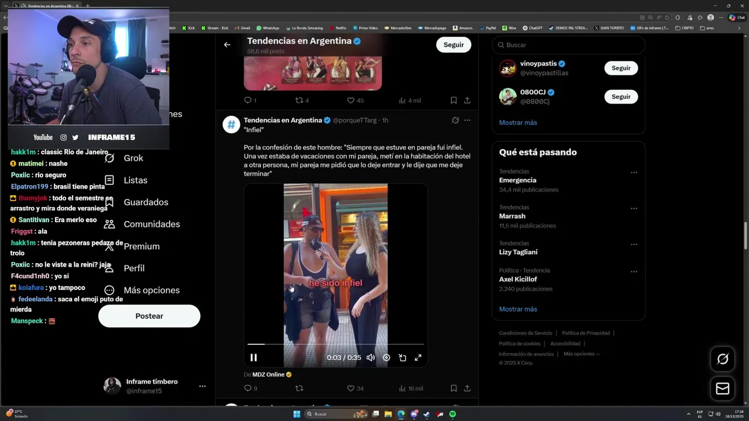Image resolution: width=749 pixels, height=421 pixels.
Task: Open more options on the Infiel post
Action: click(467, 120)
